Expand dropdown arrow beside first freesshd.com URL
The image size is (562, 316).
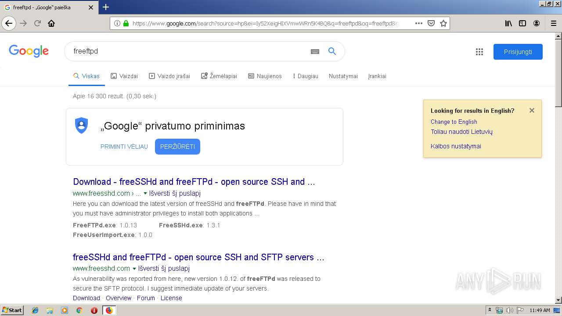145,194
